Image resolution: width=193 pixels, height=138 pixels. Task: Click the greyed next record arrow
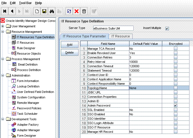tap(19, 11)
